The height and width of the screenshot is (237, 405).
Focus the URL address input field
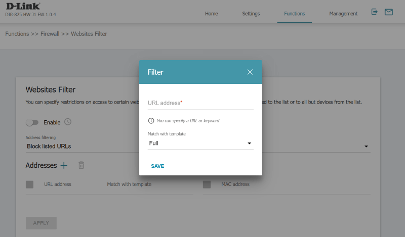click(200, 103)
